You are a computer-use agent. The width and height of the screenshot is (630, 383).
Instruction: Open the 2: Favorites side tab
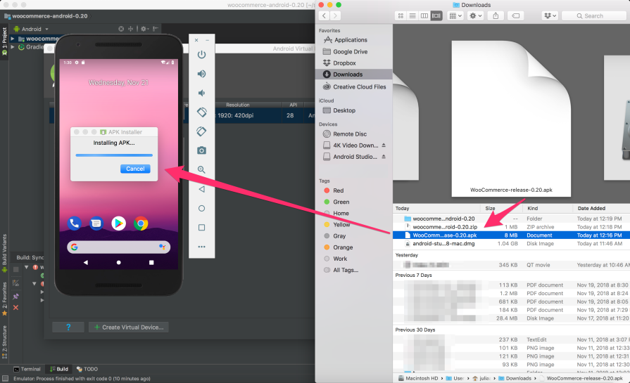4,299
